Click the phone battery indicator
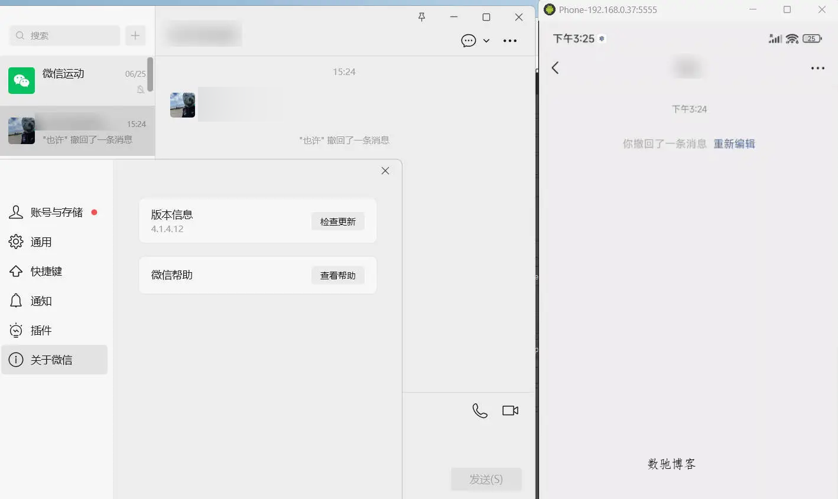This screenshot has height=499, width=838. (x=812, y=39)
